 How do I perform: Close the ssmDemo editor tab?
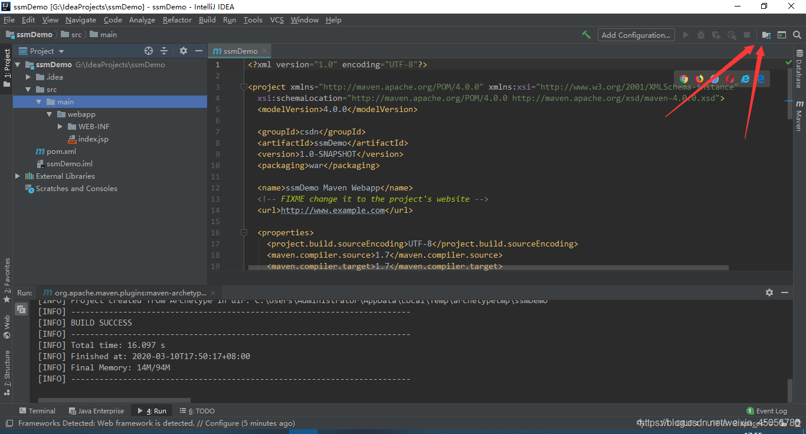point(264,51)
